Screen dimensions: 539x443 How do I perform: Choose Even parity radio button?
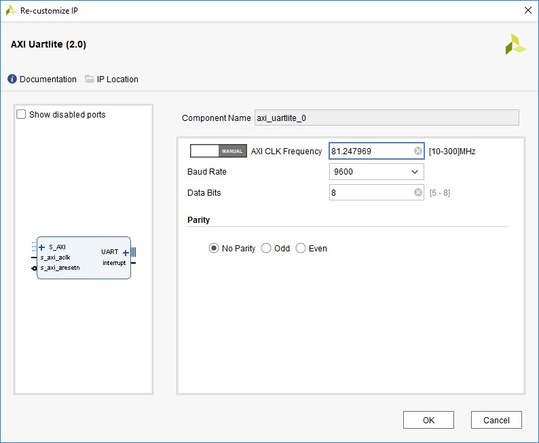[301, 249]
